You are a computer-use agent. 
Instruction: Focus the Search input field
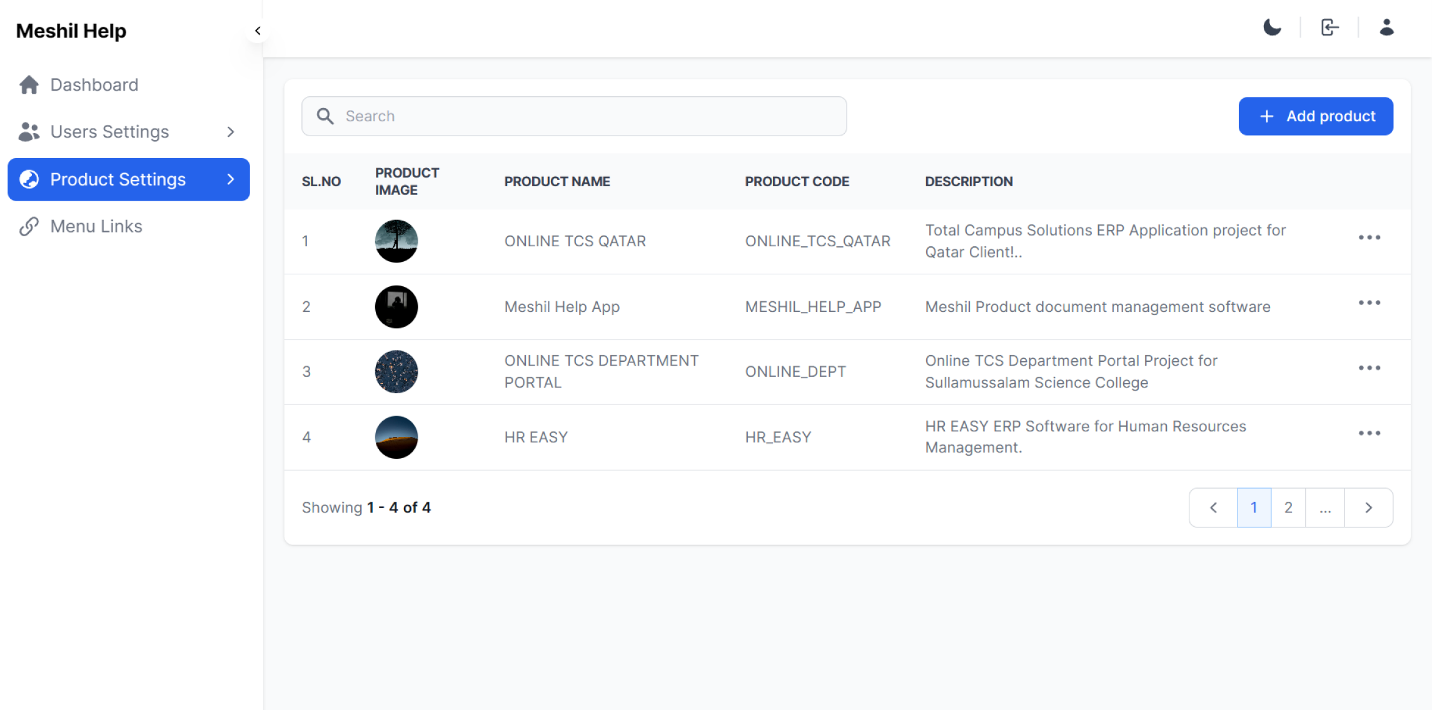click(573, 116)
